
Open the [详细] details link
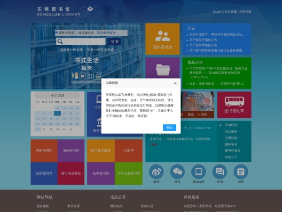click(154, 145)
